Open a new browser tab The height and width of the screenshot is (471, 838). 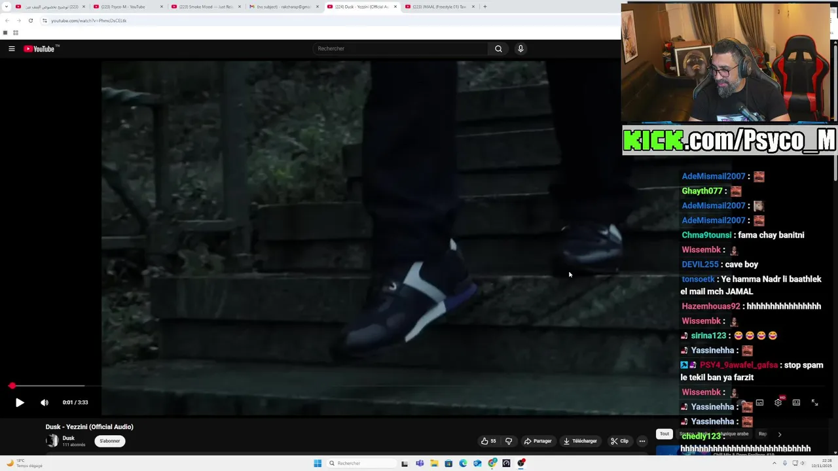tap(484, 7)
